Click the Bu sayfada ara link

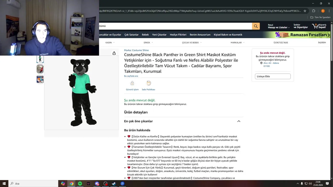pos(131,76)
